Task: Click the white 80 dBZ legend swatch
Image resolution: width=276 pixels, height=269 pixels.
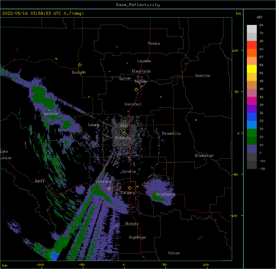Action: click(x=252, y=29)
